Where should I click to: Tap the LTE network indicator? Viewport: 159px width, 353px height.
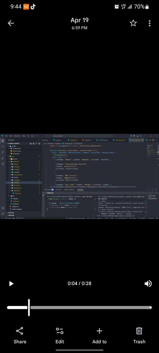click(x=123, y=7)
